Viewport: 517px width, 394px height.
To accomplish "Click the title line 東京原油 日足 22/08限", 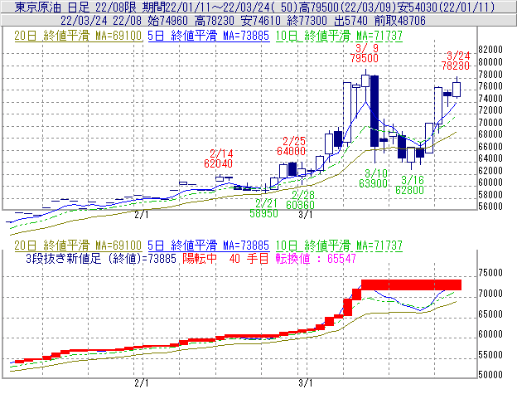I will (x=75, y=7).
